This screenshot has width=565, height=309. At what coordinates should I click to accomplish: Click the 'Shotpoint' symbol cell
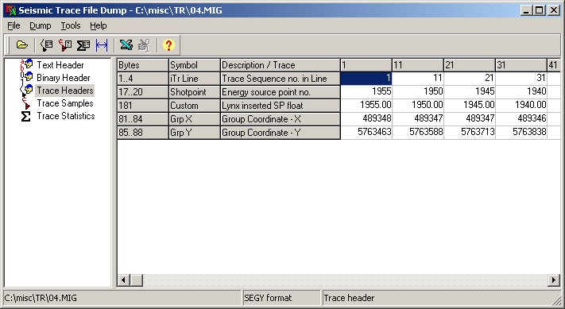(195, 92)
